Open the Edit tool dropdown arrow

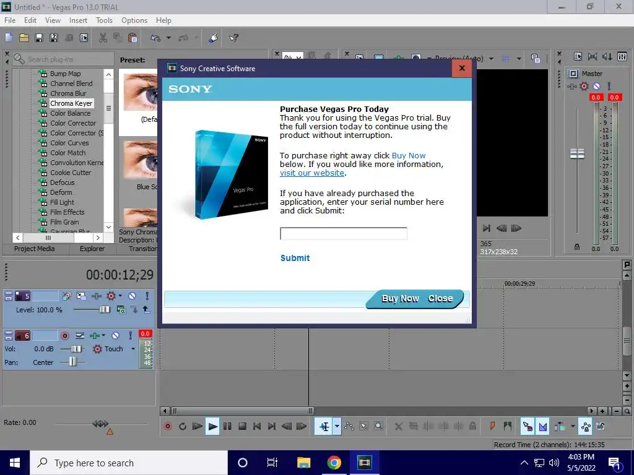[337, 426]
